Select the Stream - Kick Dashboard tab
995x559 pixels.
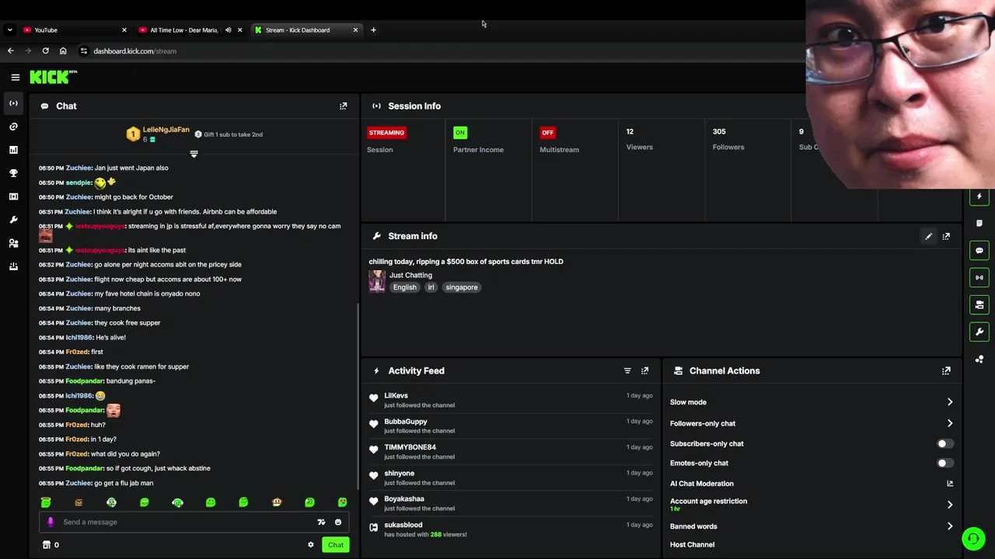[306, 30]
